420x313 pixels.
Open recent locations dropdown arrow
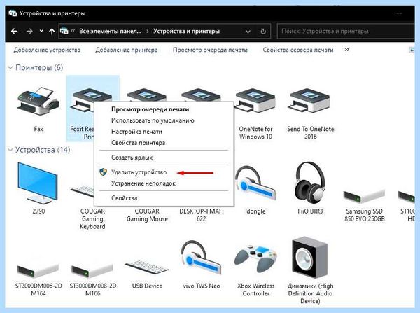(x=41, y=31)
